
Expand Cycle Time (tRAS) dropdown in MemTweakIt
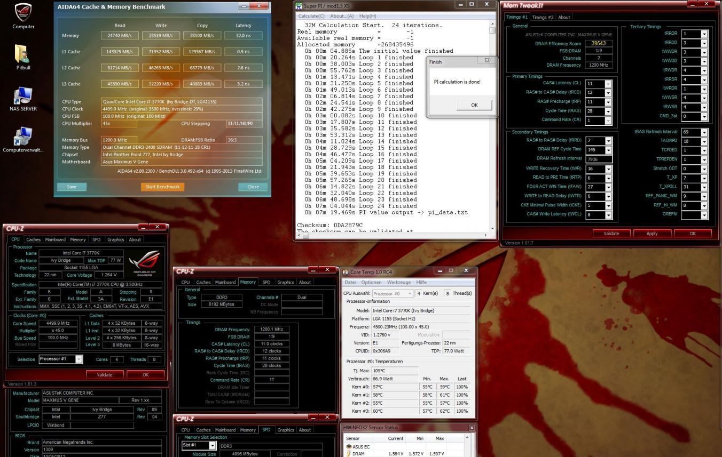(x=608, y=111)
